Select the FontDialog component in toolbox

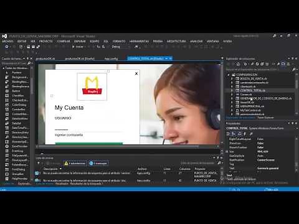(x=17, y=169)
